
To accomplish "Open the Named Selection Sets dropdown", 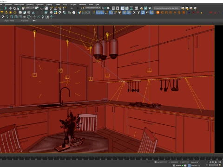I will pyautogui.click(x=93, y=7).
